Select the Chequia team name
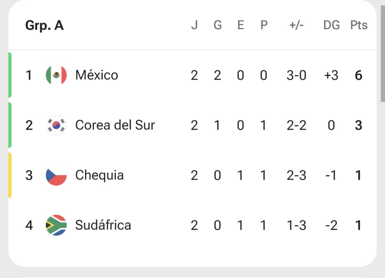The width and height of the screenshot is (385, 278). point(99,175)
